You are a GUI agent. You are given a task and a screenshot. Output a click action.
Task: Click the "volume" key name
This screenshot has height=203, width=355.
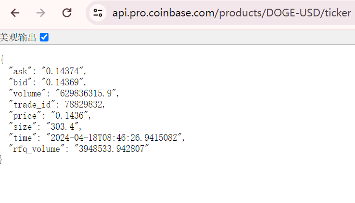point(27,94)
